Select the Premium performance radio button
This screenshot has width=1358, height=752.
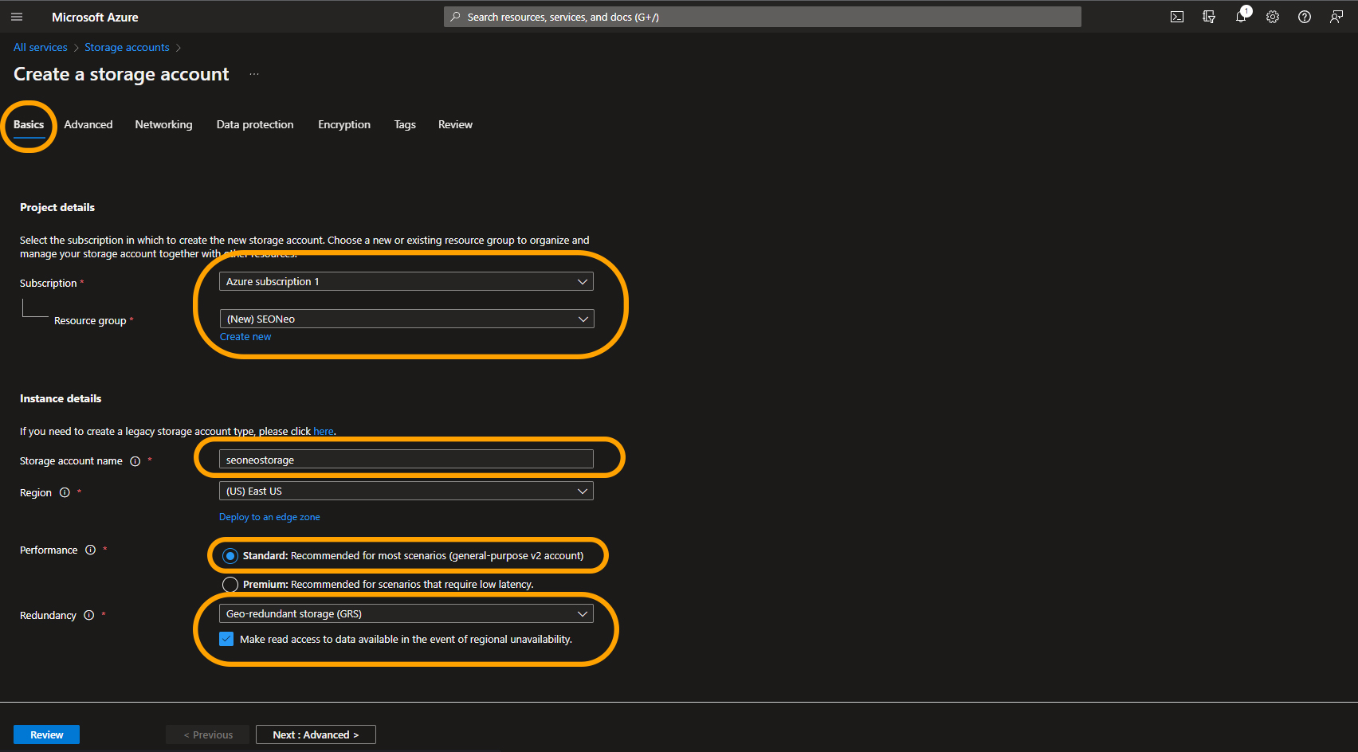tap(230, 585)
